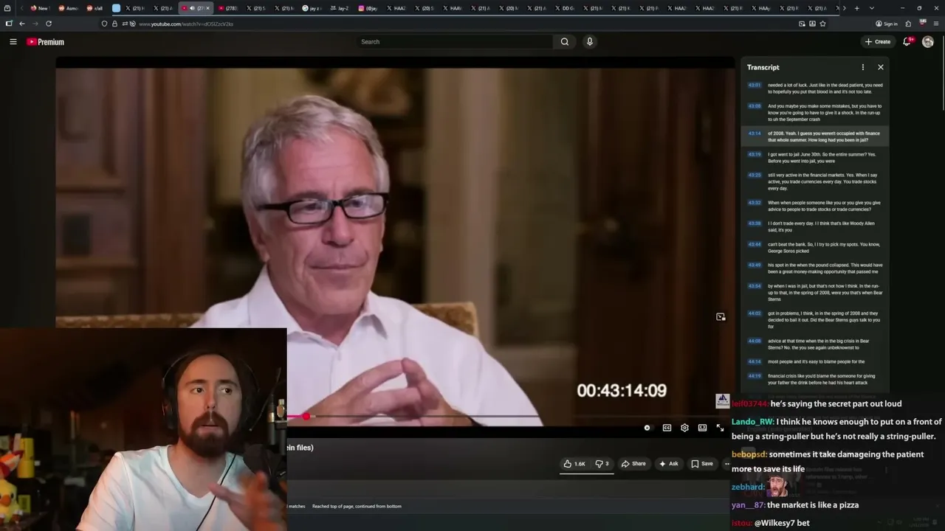
Task: Click the transcript line at 43:38
Action: 815,226
